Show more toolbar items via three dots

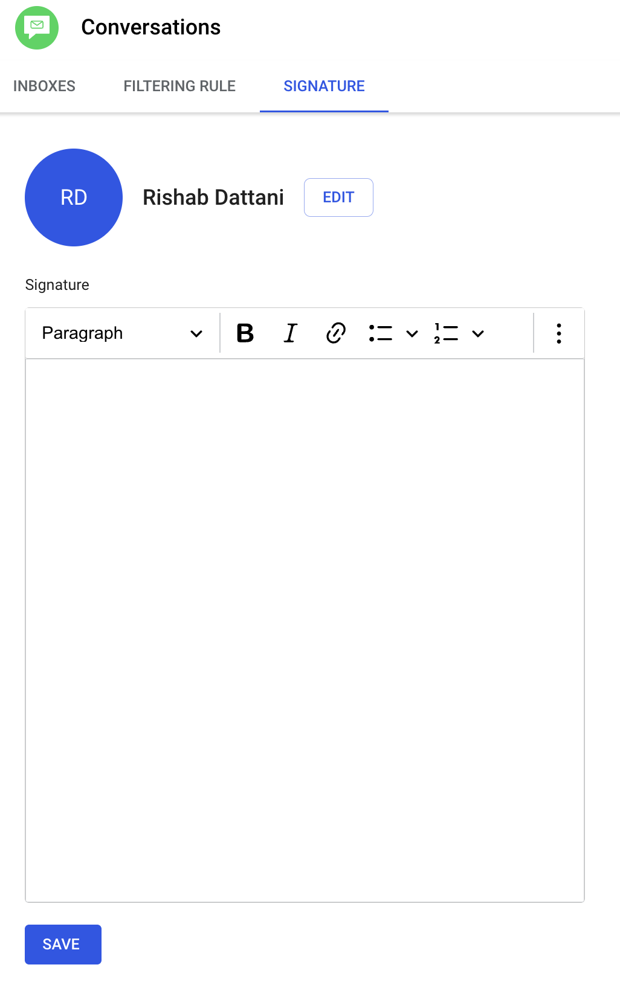click(559, 333)
